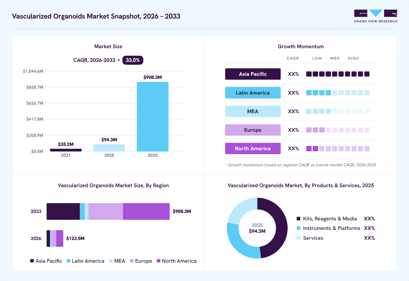Click the Market Size heading
Viewport: 409px width, 281px height.
point(108,46)
